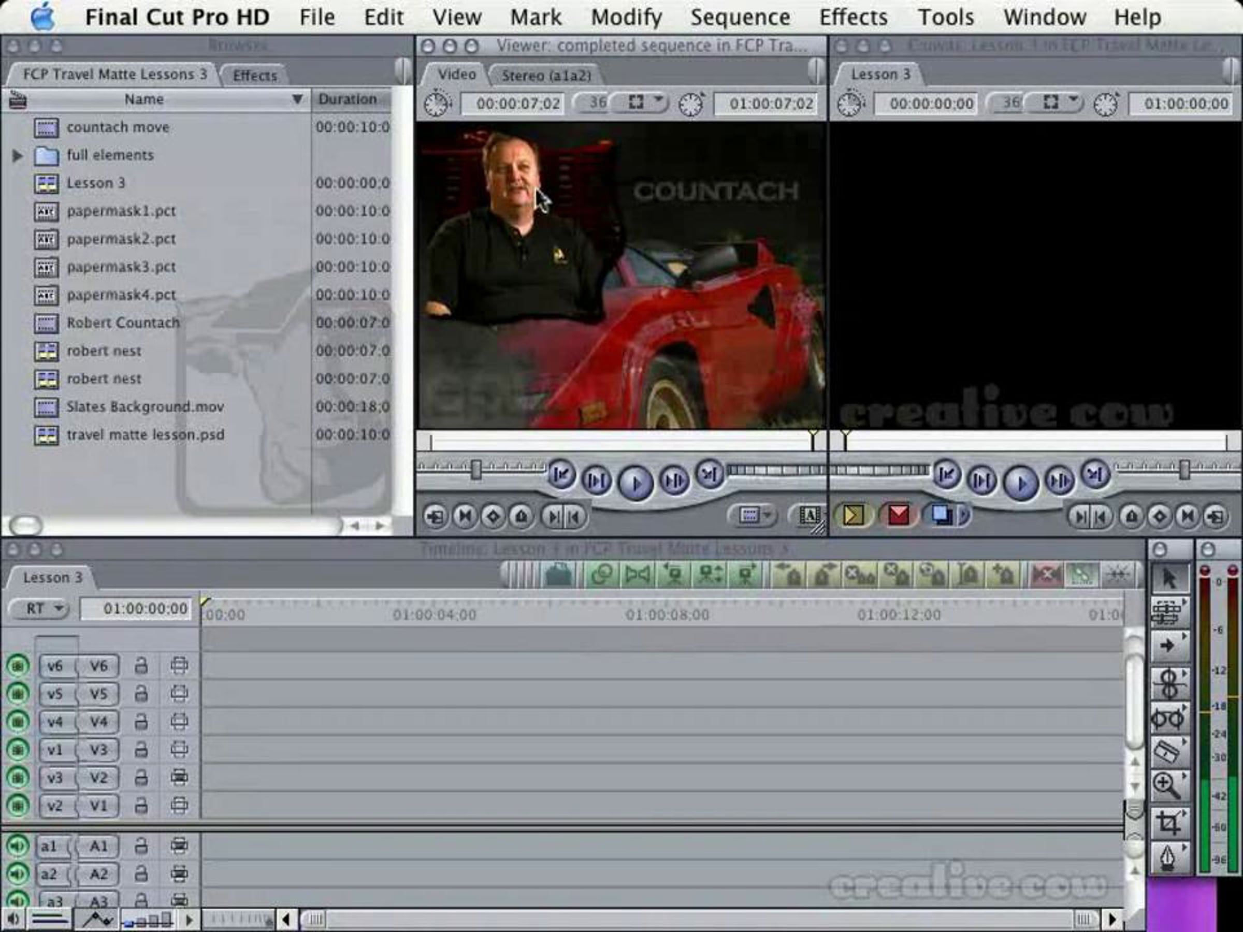Open the RT pop-up menu
The height and width of the screenshot is (932, 1243).
[39, 608]
